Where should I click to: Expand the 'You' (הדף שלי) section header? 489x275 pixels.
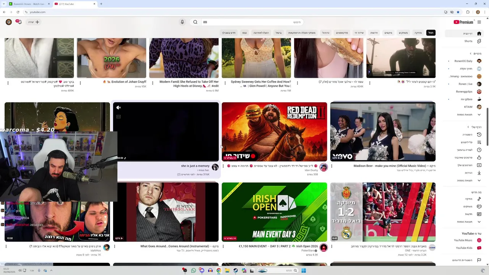474,127
